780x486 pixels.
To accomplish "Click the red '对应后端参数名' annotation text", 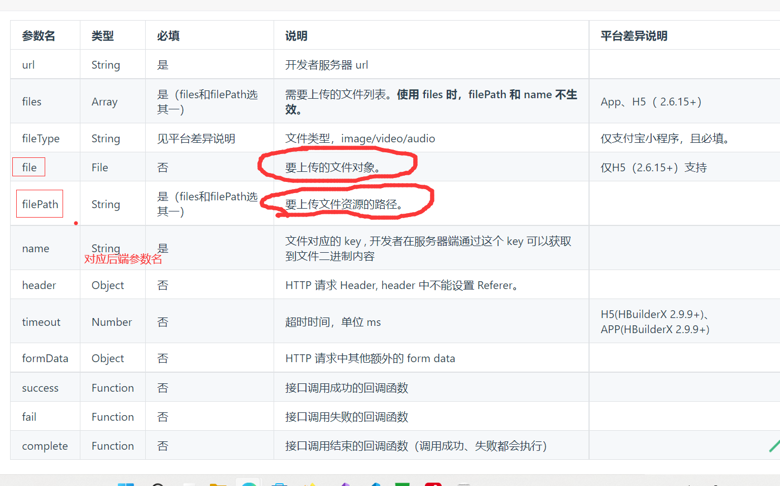I will (x=123, y=259).
